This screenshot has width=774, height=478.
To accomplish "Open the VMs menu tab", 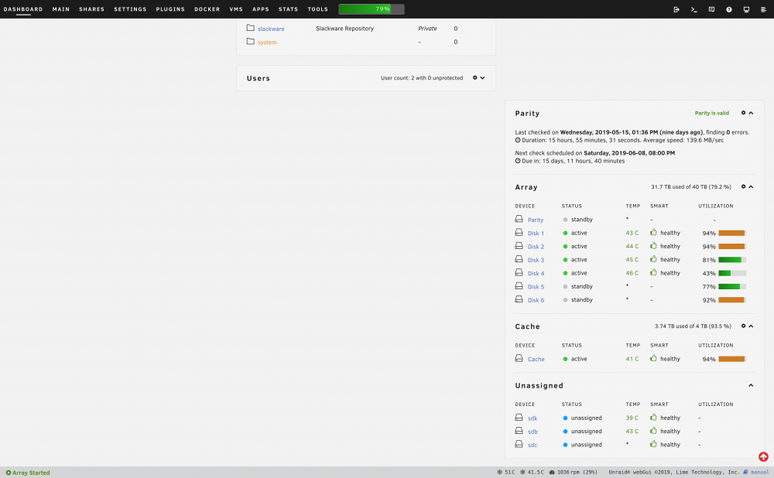I will click(236, 9).
